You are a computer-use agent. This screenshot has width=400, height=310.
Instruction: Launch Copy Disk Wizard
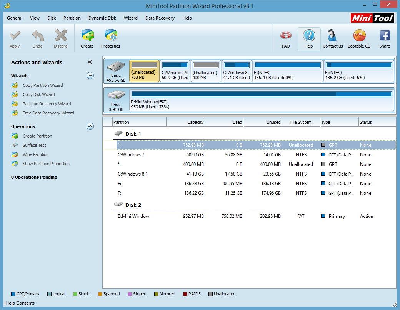(x=38, y=94)
